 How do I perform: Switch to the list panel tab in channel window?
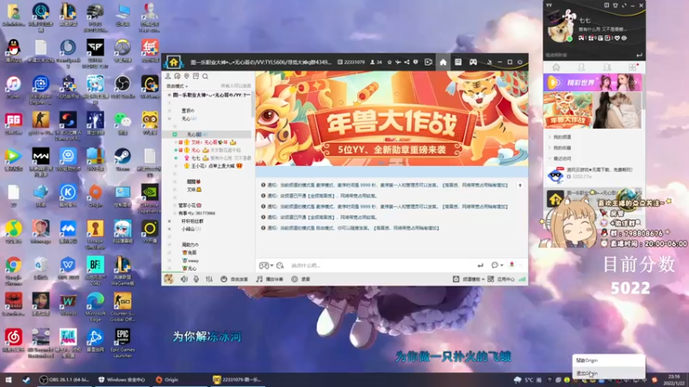pos(458,62)
